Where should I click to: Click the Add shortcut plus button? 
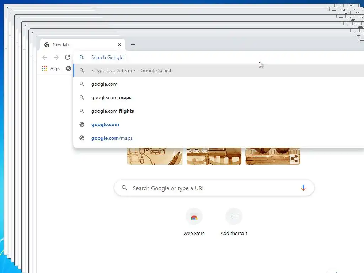point(234,216)
